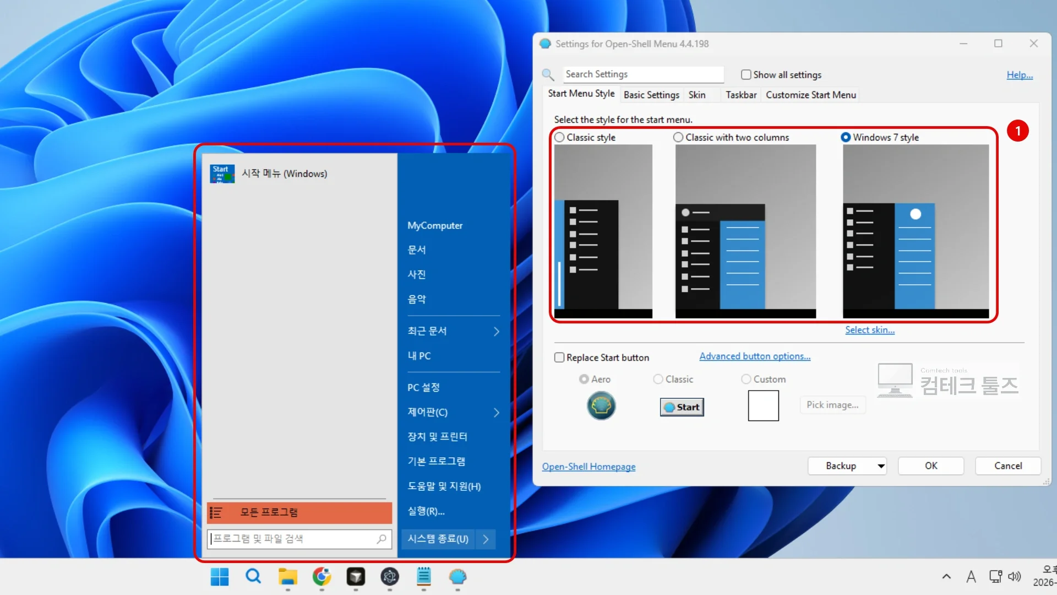Click the magnifier icon beside Search Settings

point(548,74)
